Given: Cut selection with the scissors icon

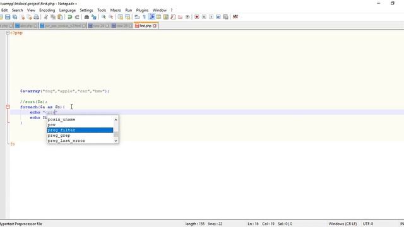Looking at the screenshot, I should (46, 17).
